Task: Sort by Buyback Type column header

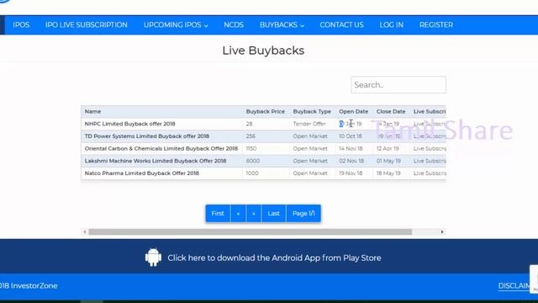Action: pos(312,112)
